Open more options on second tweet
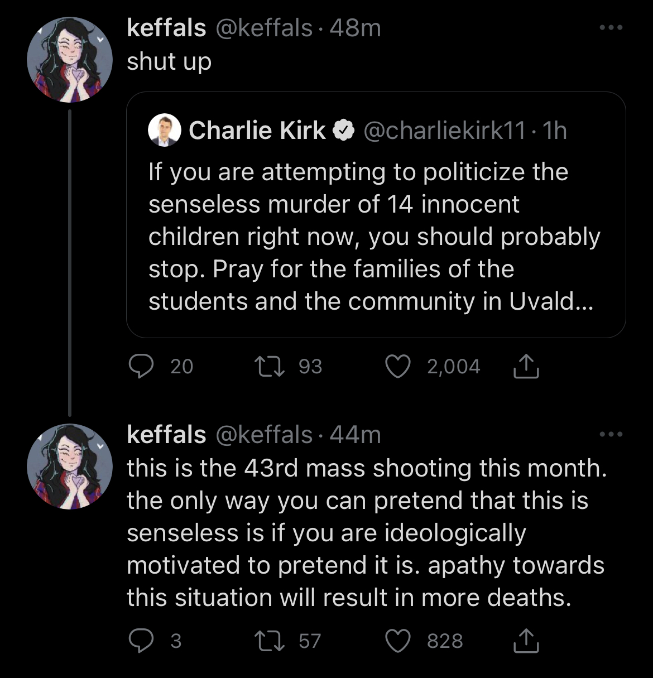 click(611, 434)
